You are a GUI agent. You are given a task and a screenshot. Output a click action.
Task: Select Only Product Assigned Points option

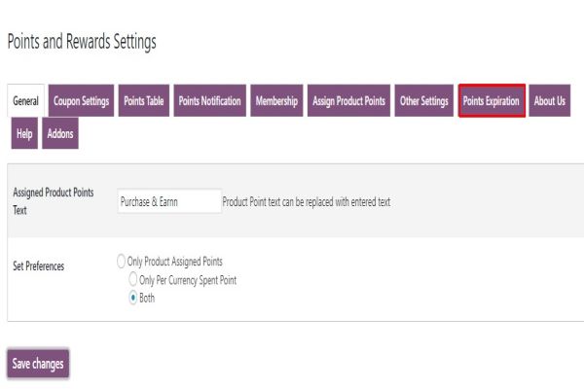coord(122,262)
